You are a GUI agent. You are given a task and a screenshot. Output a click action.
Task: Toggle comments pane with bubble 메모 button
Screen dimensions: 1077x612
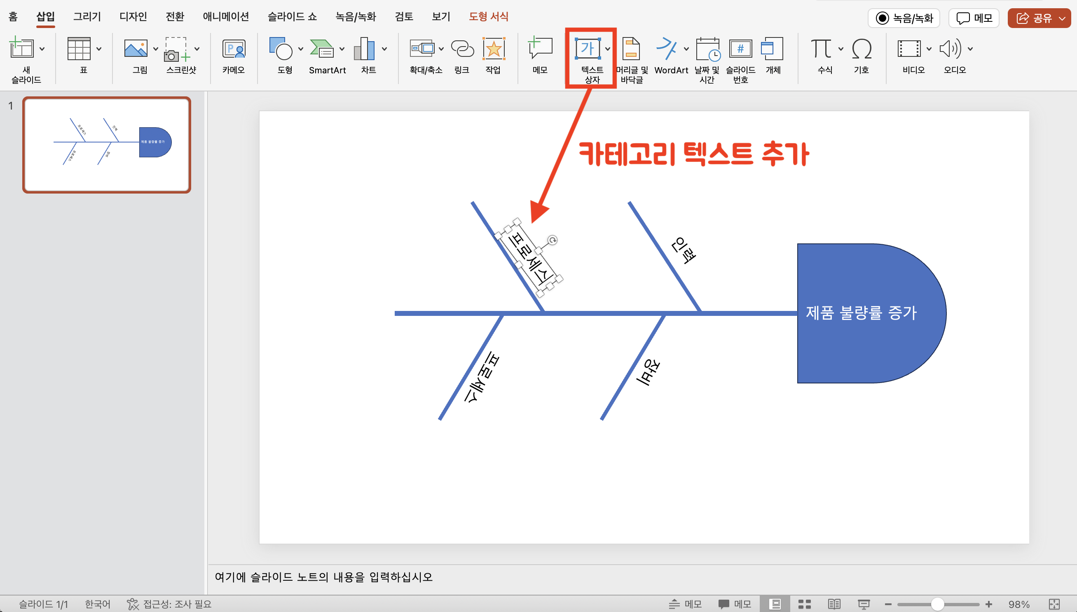(x=735, y=604)
